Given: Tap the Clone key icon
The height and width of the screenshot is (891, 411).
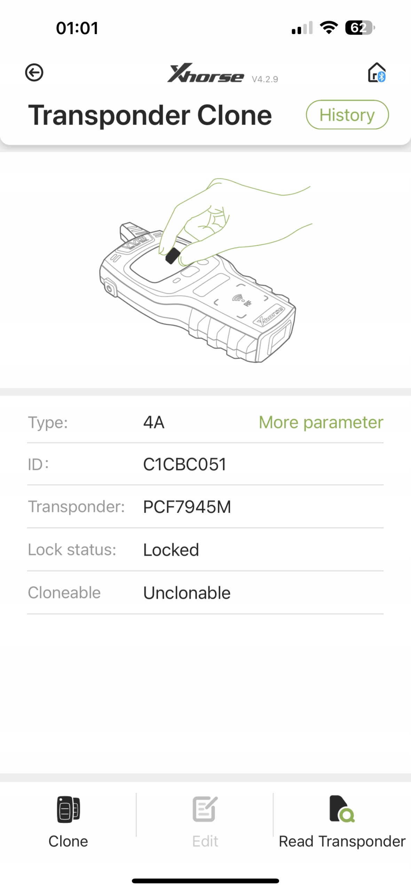Looking at the screenshot, I should [68, 809].
